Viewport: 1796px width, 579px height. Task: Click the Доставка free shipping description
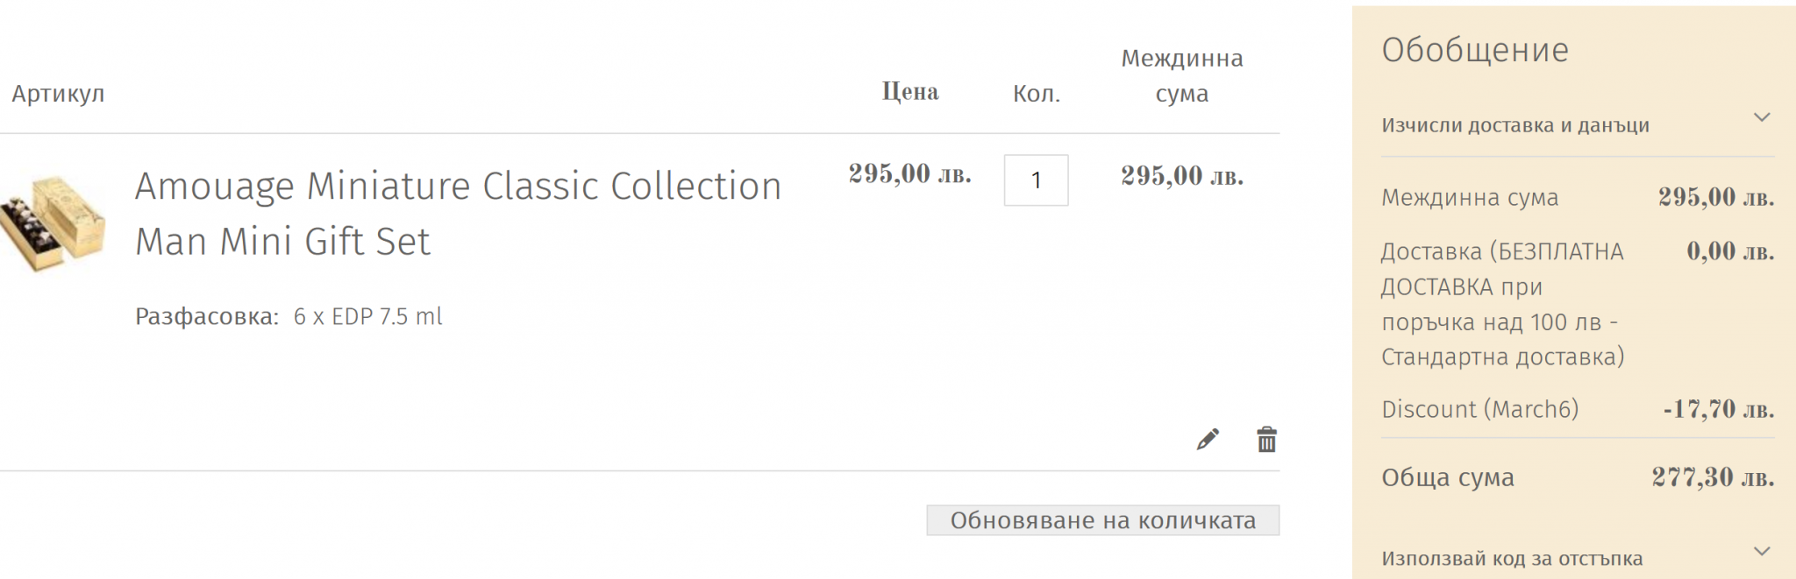click(x=1502, y=304)
